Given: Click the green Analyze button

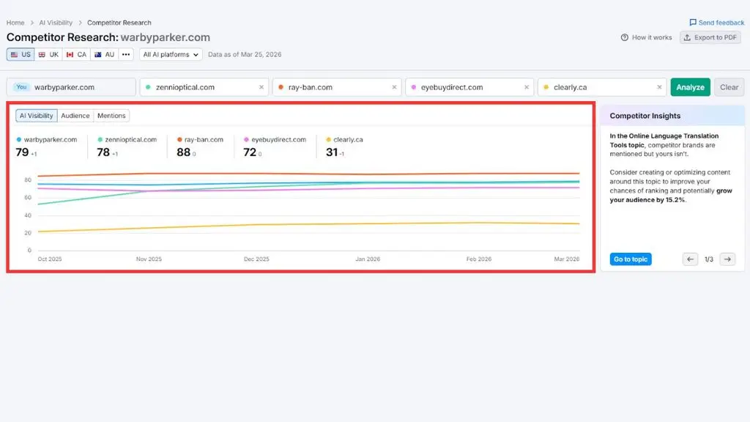Looking at the screenshot, I should 690,87.
